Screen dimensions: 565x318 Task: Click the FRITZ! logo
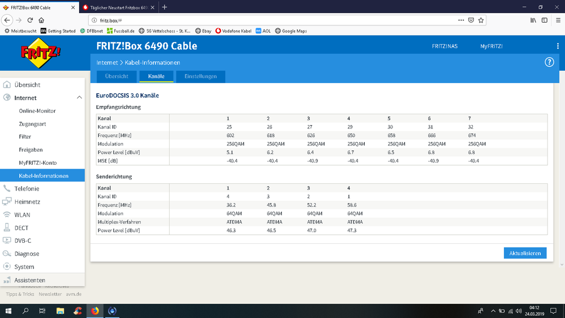click(41, 53)
